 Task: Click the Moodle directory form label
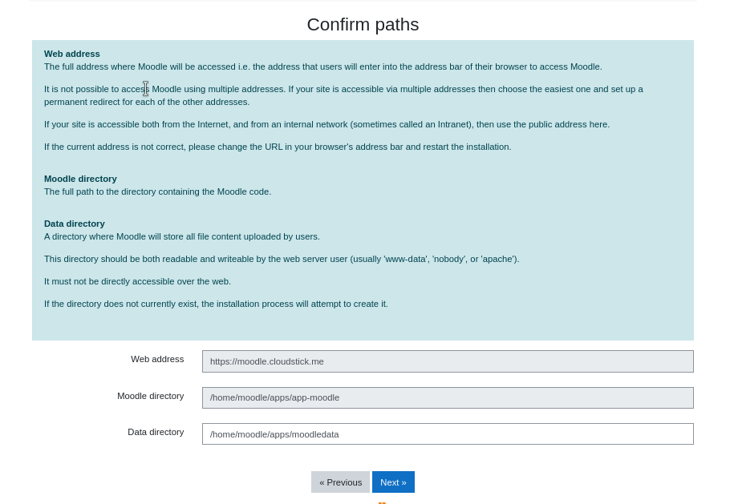click(x=150, y=396)
